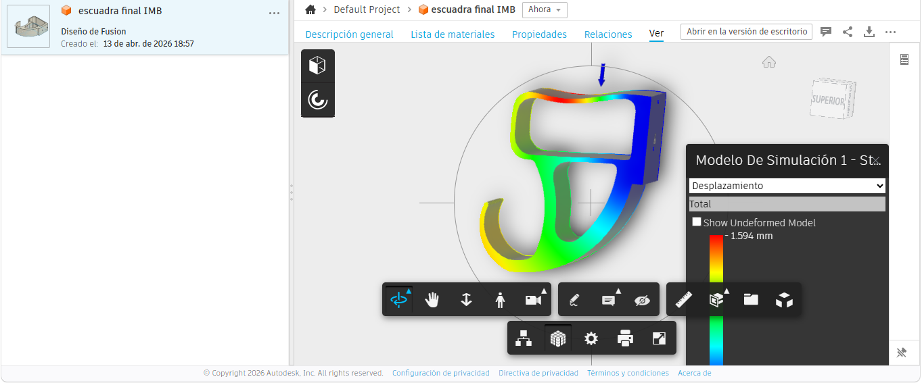Activate the Pan hand tool
The height and width of the screenshot is (383, 922).
(432, 300)
